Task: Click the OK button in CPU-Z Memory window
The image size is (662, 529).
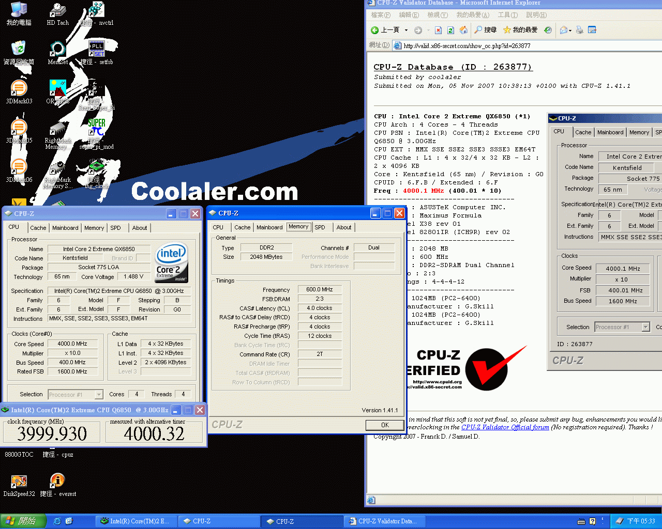Action: (x=385, y=425)
